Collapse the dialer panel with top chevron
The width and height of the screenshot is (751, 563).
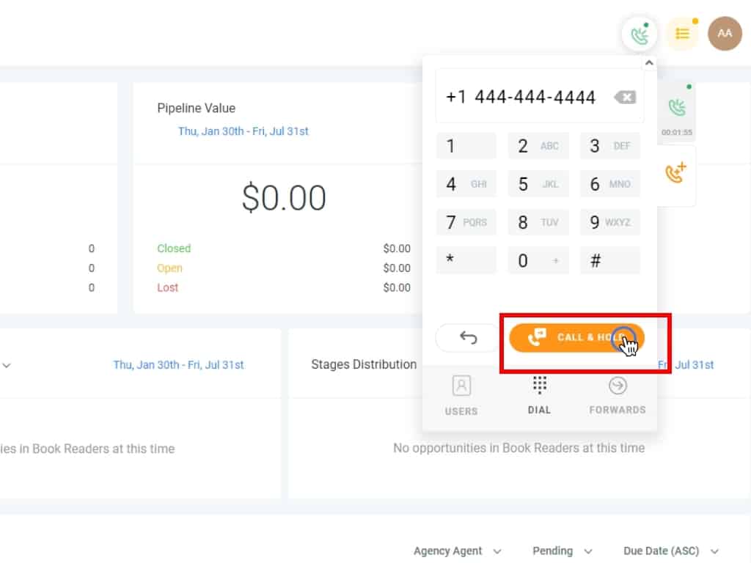pos(648,63)
